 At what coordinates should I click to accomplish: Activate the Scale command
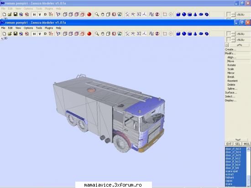point(230,69)
